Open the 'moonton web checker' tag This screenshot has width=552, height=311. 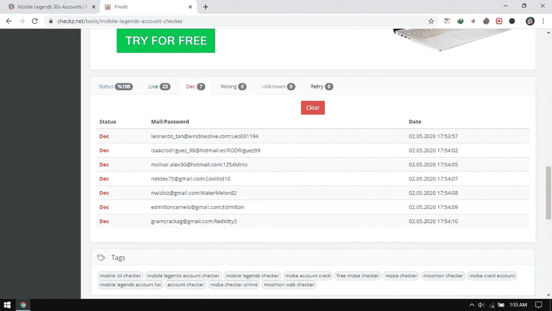click(289, 285)
